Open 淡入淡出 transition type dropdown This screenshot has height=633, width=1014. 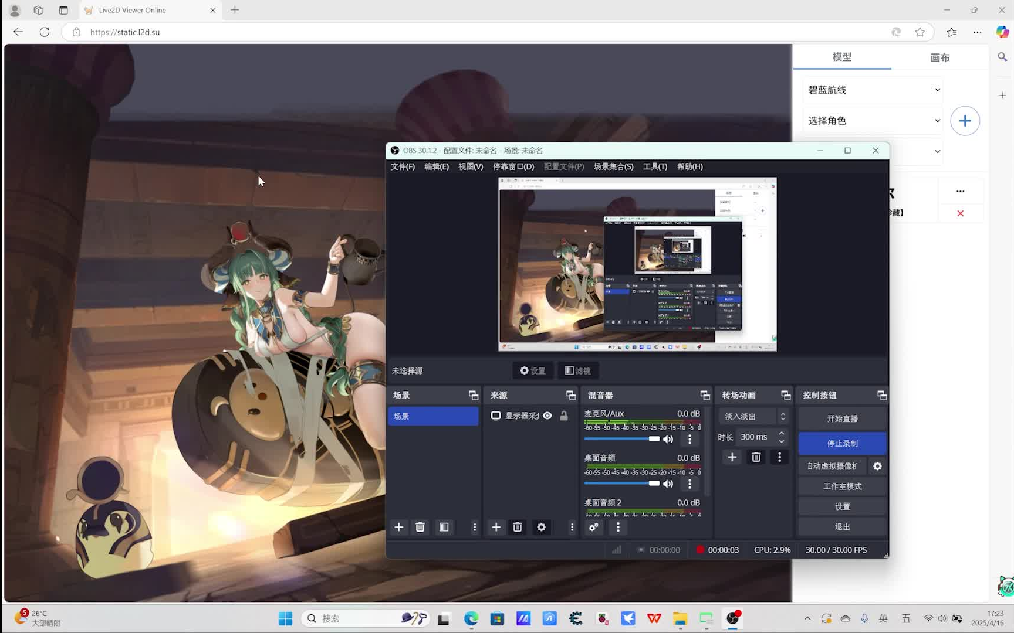(754, 416)
